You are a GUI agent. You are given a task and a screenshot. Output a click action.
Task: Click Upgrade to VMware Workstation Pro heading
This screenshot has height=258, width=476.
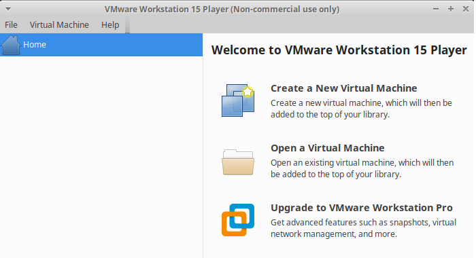point(362,208)
